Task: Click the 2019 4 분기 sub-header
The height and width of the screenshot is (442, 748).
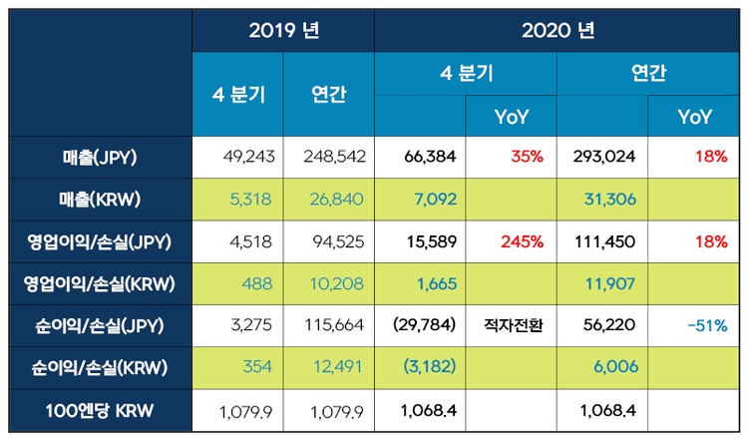Action: (237, 95)
